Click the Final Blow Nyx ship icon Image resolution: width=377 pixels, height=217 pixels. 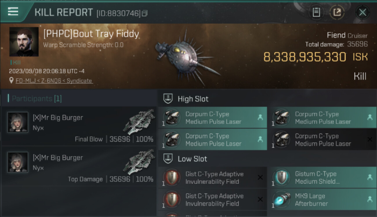(x=139, y=122)
